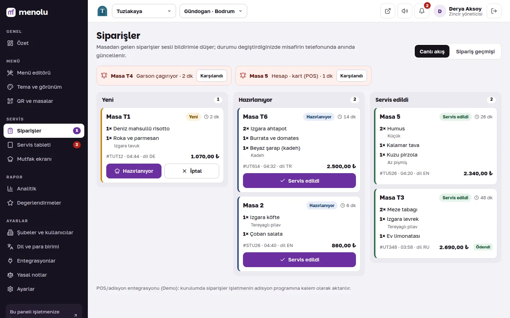The height and width of the screenshot is (318, 510).
Task: Expand the Gündogan · Bodrum branch dropdown
Action: click(213, 11)
